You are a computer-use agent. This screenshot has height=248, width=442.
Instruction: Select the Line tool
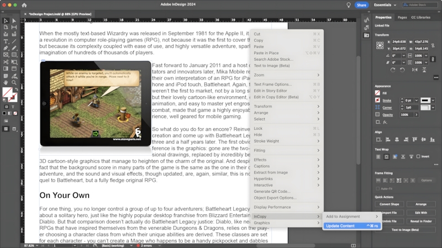coord(14,41)
